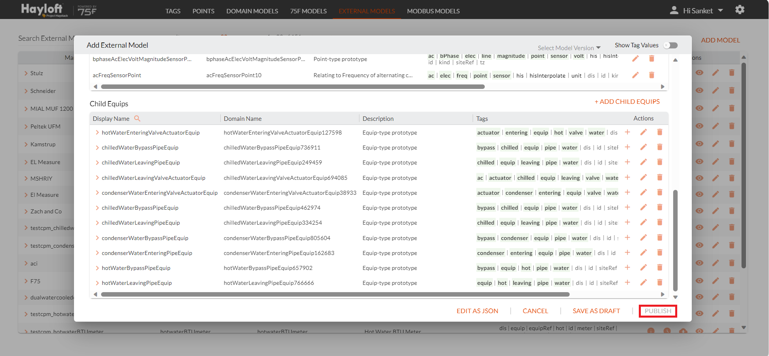Delete hotWaterLeavingPipeEquip row
Image resolution: width=769 pixels, height=356 pixels.
660,282
